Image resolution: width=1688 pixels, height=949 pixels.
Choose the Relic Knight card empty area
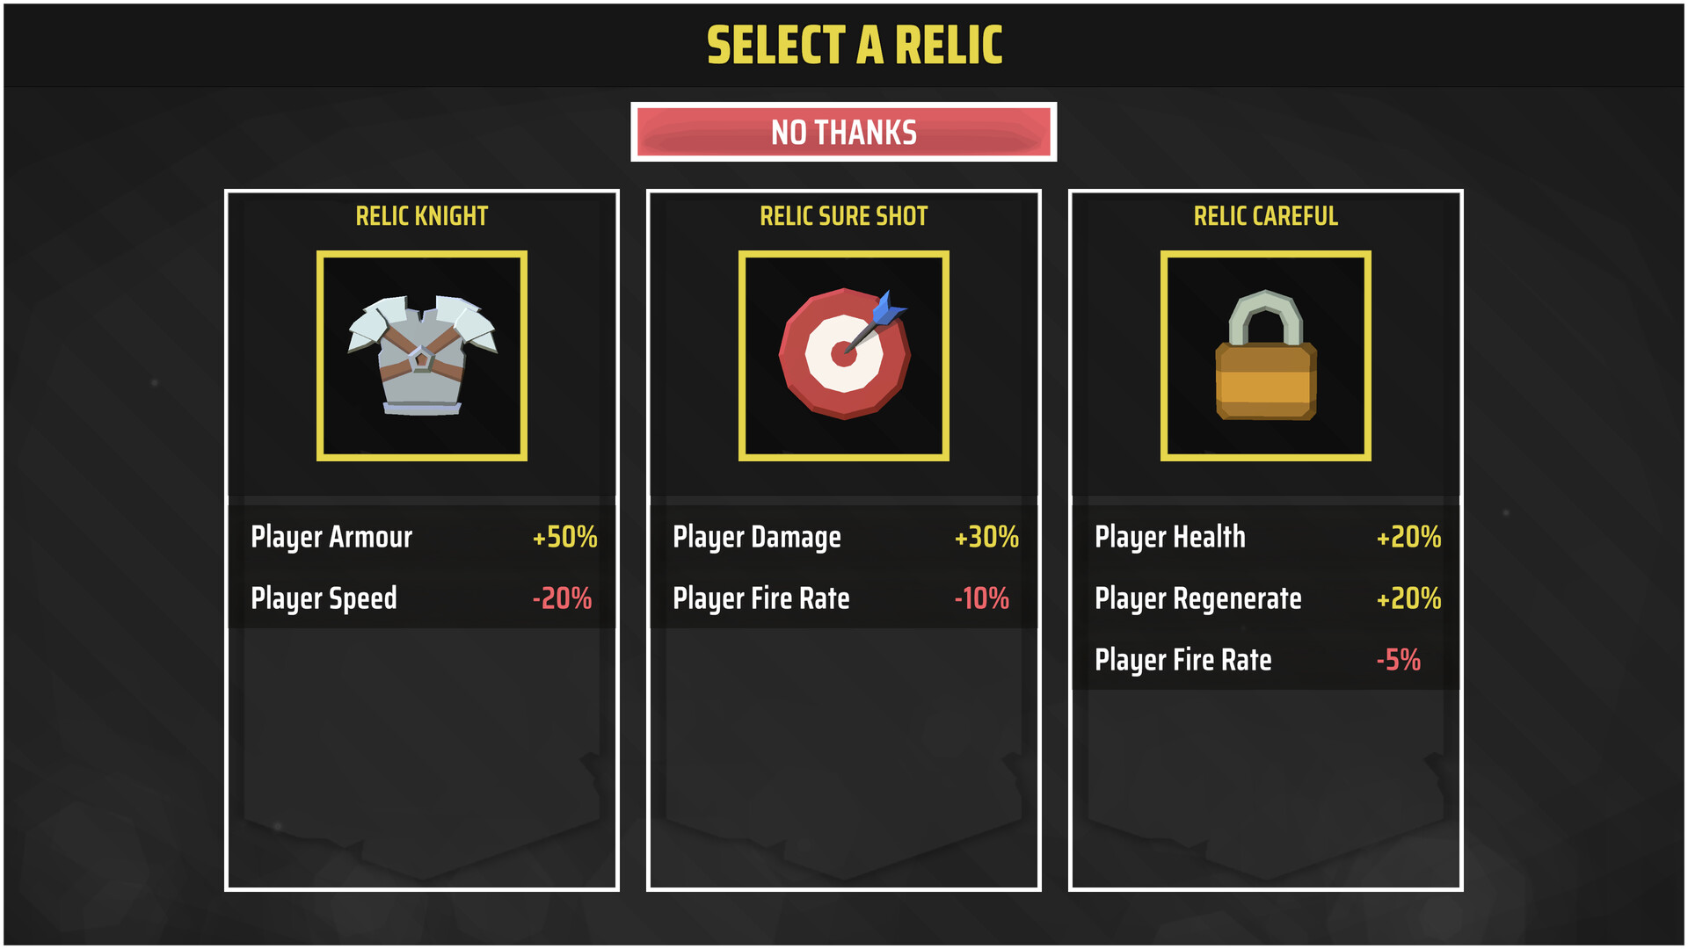coord(422,756)
